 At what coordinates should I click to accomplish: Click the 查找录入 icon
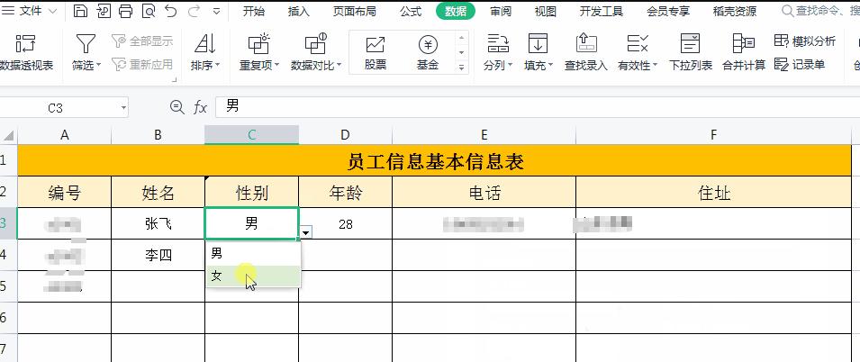tap(586, 44)
